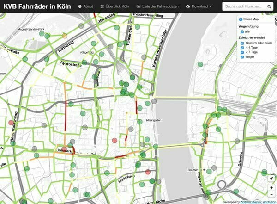Select gray bike marker at Hohenzollern bridge west end
The width and height of the screenshot is (277, 204).
[x=154, y=101]
